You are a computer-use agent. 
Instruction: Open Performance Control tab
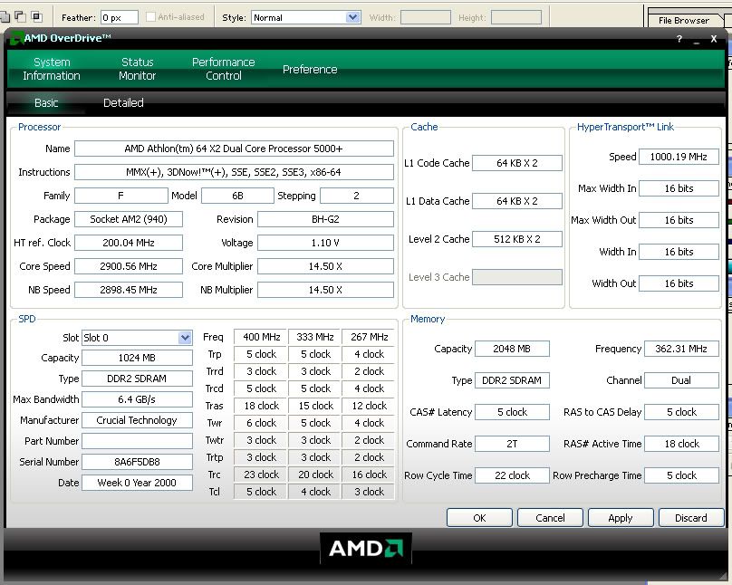tap(224, 69)
